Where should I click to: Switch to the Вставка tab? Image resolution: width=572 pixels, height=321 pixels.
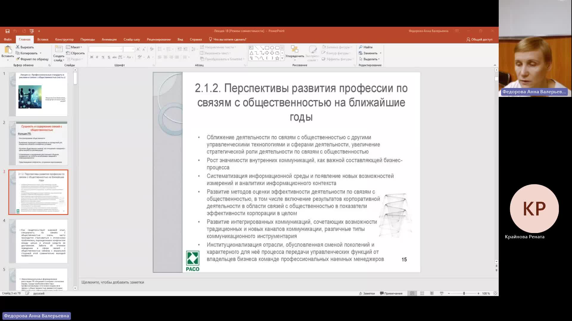[x=43, y=39]
